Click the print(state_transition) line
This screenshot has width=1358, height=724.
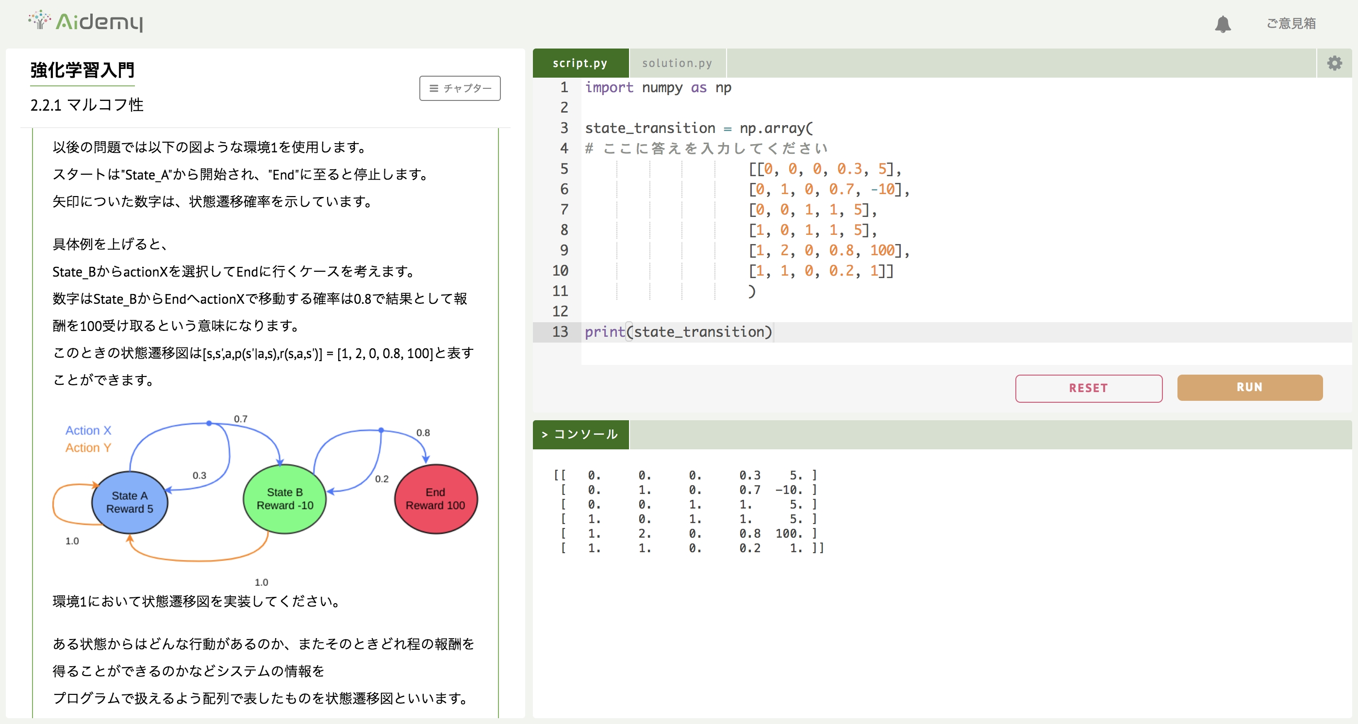pyautogui.click(x=678, y=332)
